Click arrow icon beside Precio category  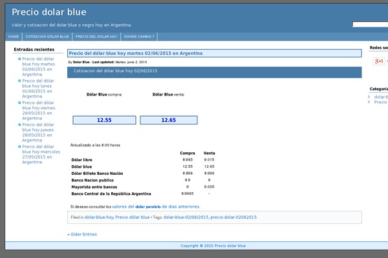coord(369,102)
